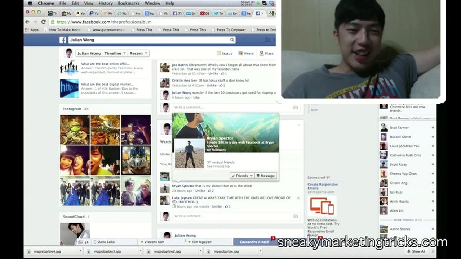
Task: Open the Edit menu
Action: [x=75, y=3]
